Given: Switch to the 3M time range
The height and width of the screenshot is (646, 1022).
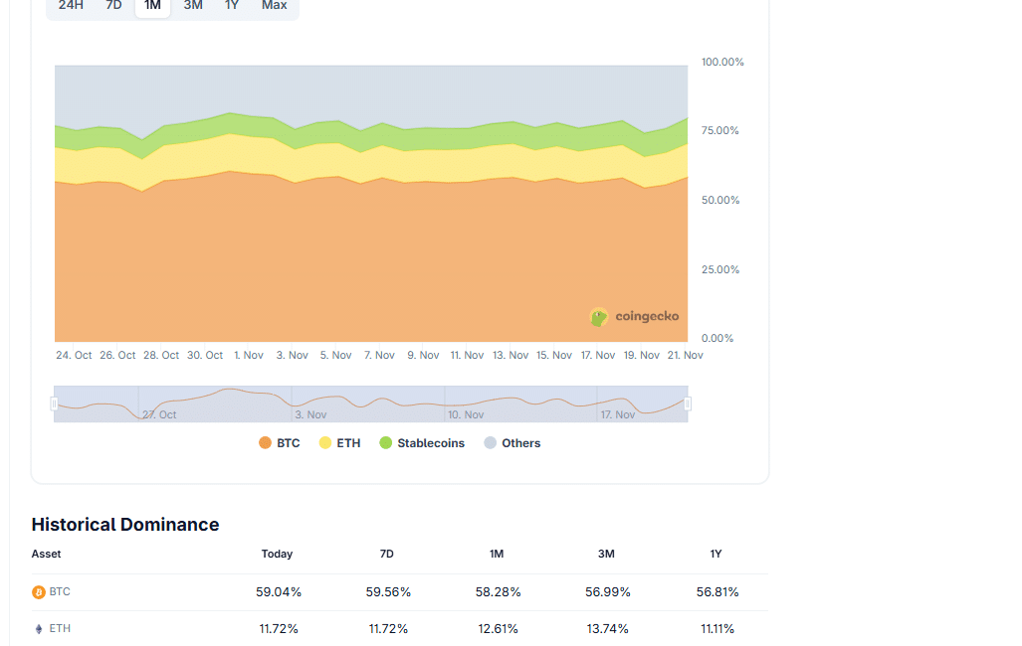Looking at the screenshot, I should click(x=193, y=6).
